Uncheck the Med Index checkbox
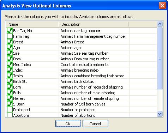 pyautogui.click(x=10, y=65)
